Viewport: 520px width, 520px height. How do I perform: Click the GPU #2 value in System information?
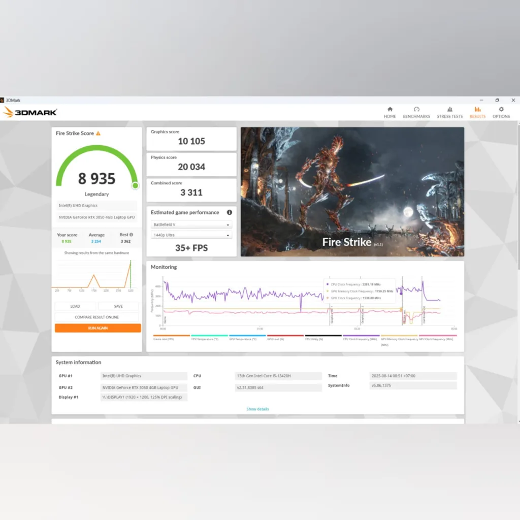click(144, 387)
